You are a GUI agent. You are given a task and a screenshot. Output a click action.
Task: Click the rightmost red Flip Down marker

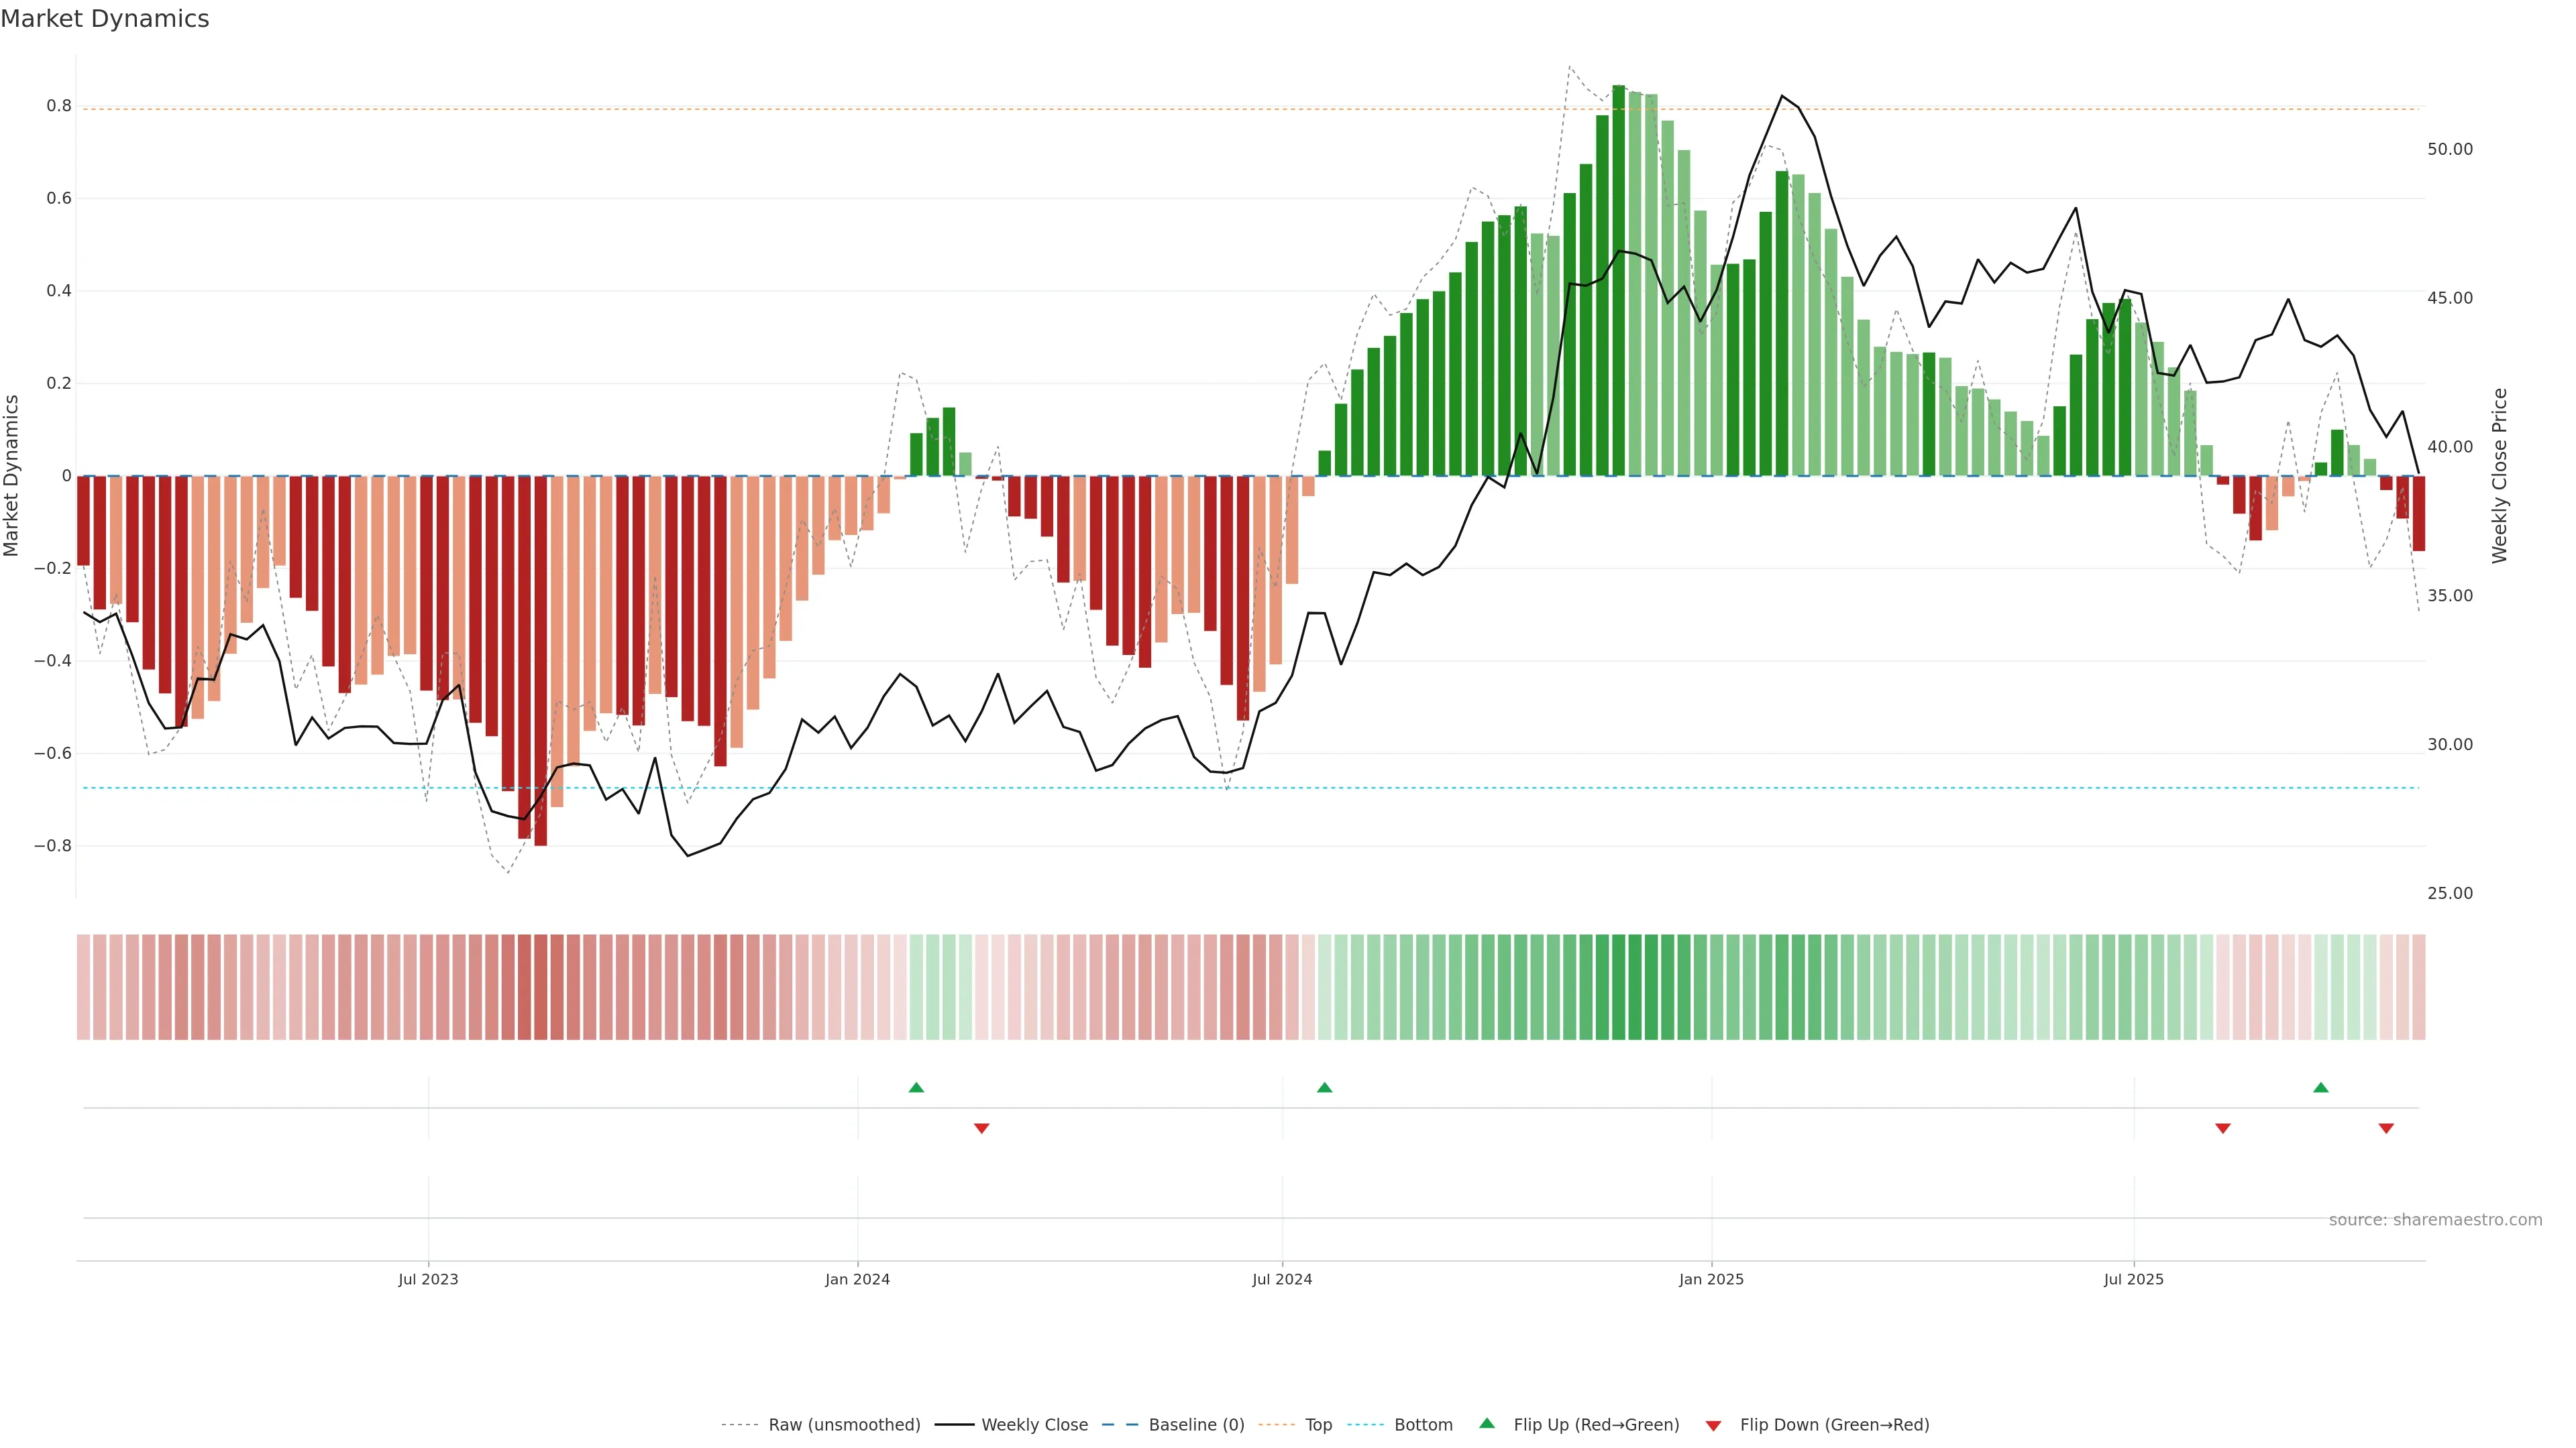(x=2386, y=1128)
